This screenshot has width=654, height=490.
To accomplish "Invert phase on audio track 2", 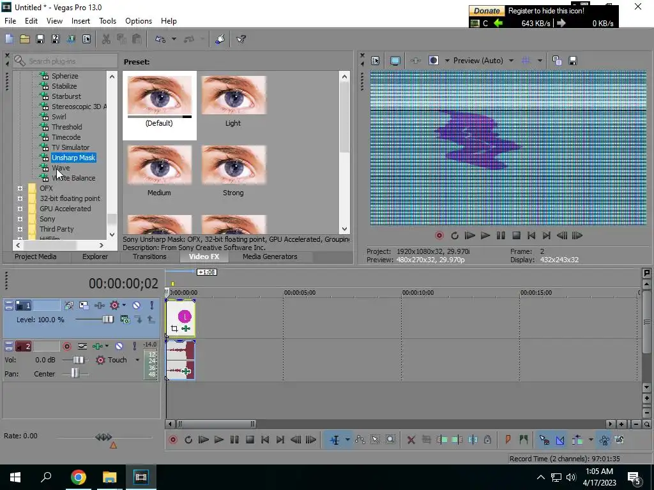I will [x=82, y=346].
